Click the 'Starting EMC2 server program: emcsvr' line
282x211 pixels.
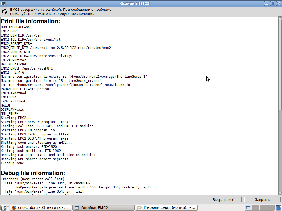click(36, 122)
